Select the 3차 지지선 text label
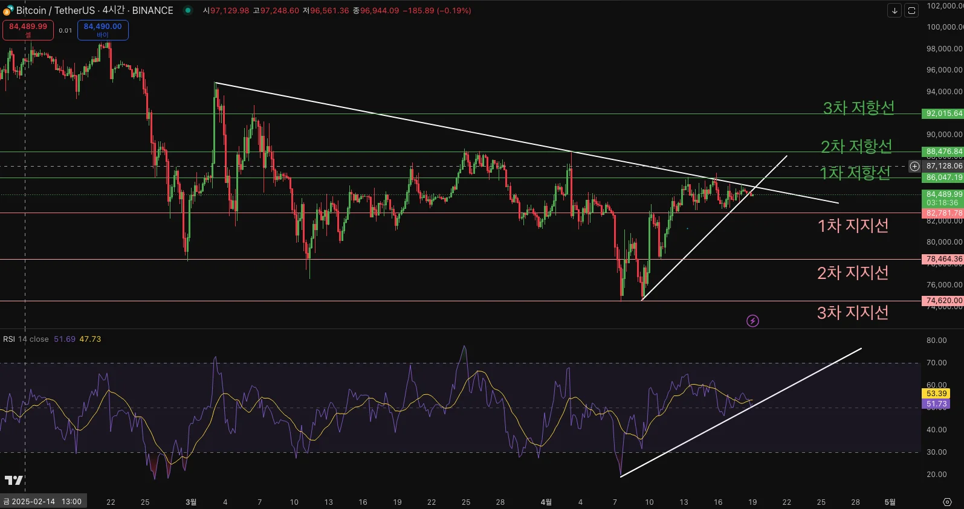 click(853, 312)
